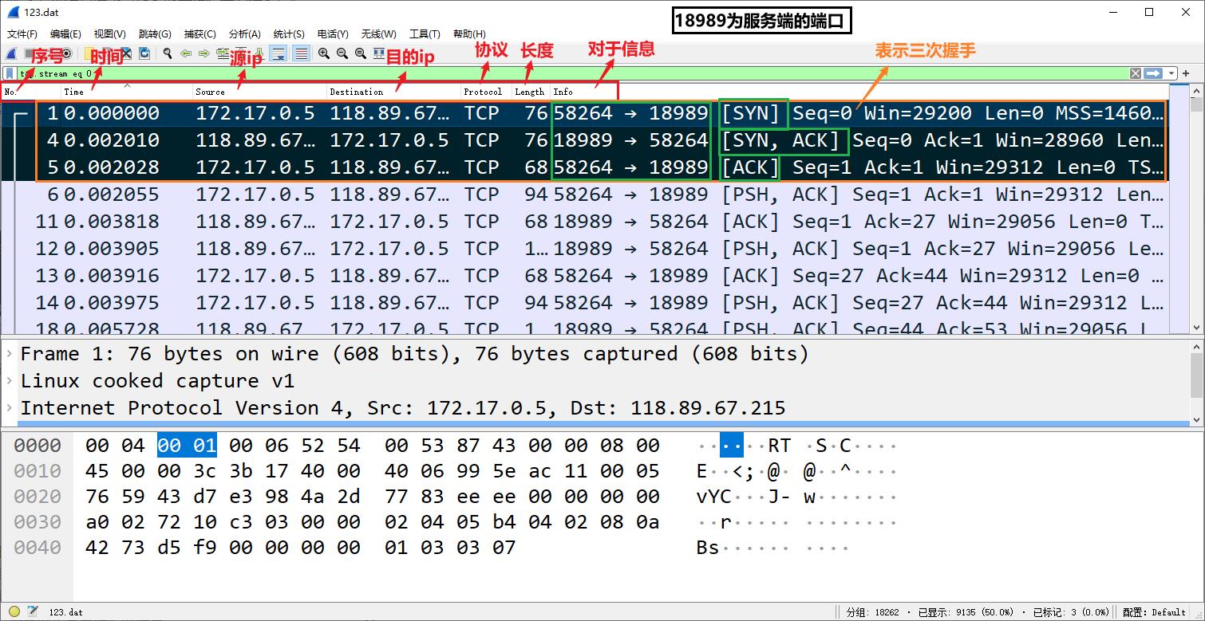Open 配置: Default profile selector
Screen dimensions: 1205x621
1154,612
